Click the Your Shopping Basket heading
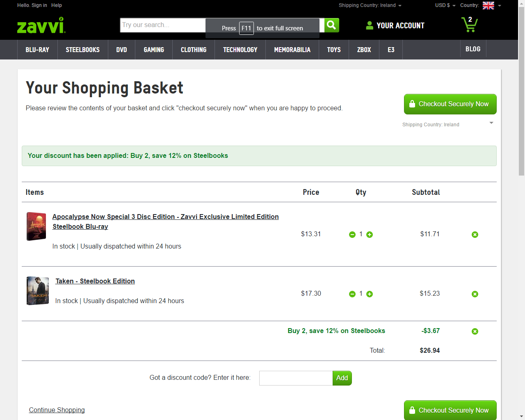Screen dimensions: 525x420 (x=105, y=88)
